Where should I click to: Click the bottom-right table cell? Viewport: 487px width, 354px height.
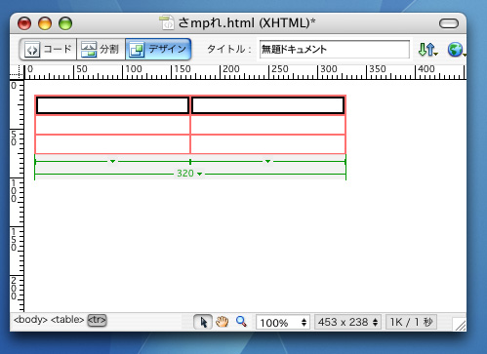(267, 144)
